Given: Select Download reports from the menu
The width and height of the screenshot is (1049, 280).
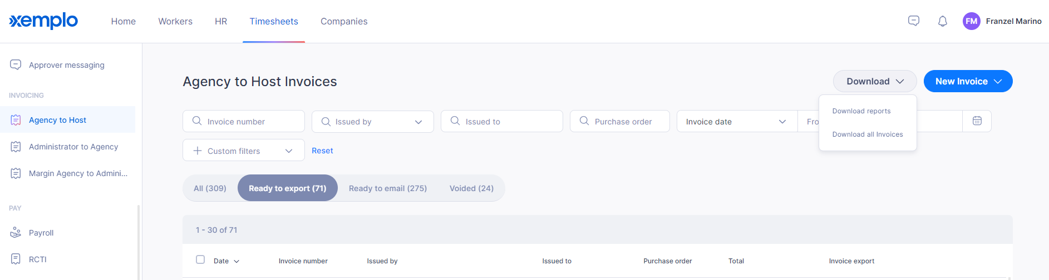Looking at the screenshot, I should coord(861,111).
